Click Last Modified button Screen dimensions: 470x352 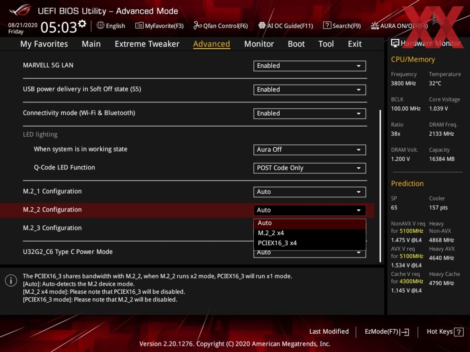329,332
